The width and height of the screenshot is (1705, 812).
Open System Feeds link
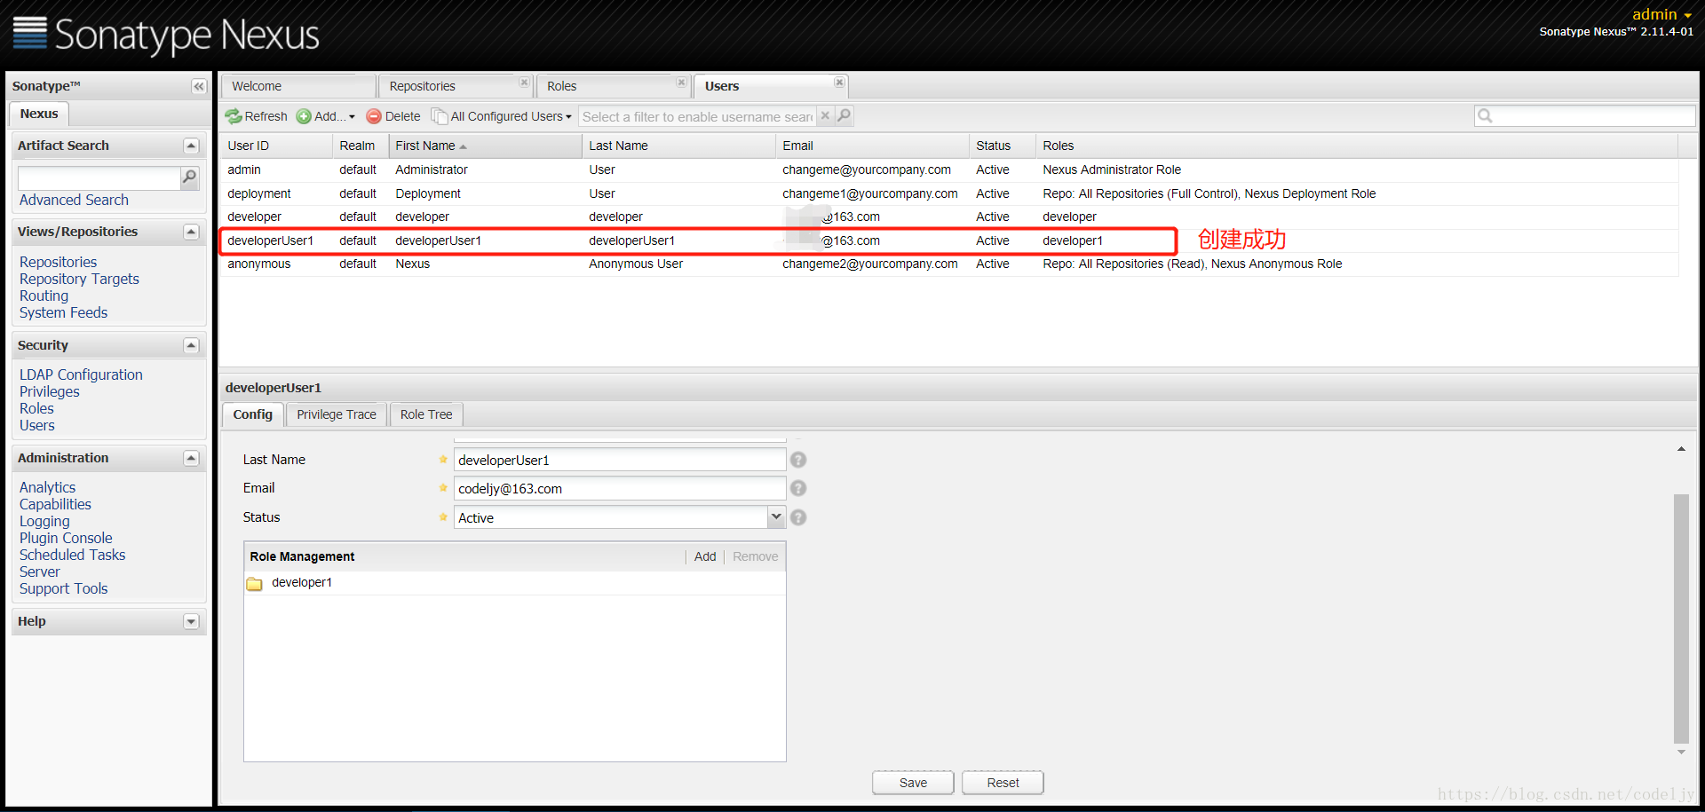point(63,312)
